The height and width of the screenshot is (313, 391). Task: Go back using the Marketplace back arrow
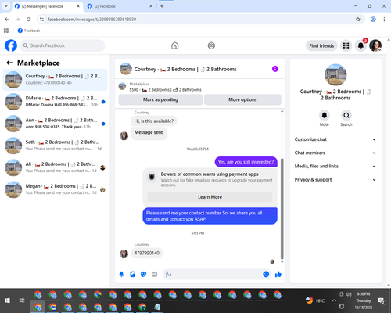(9, 63)
